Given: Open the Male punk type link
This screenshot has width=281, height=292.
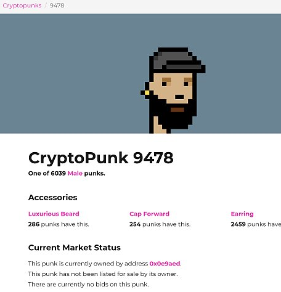Looking at the screenshot, I should tap(75, 173).
